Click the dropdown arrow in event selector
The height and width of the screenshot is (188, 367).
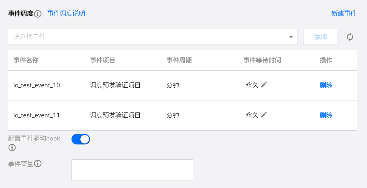291,37
